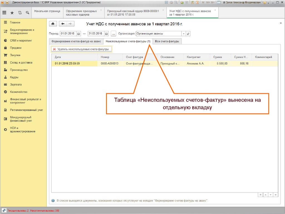This screenshot has height=214, width=285.
Task: Expand the Организация dropdown list
Action: [183, 34]
